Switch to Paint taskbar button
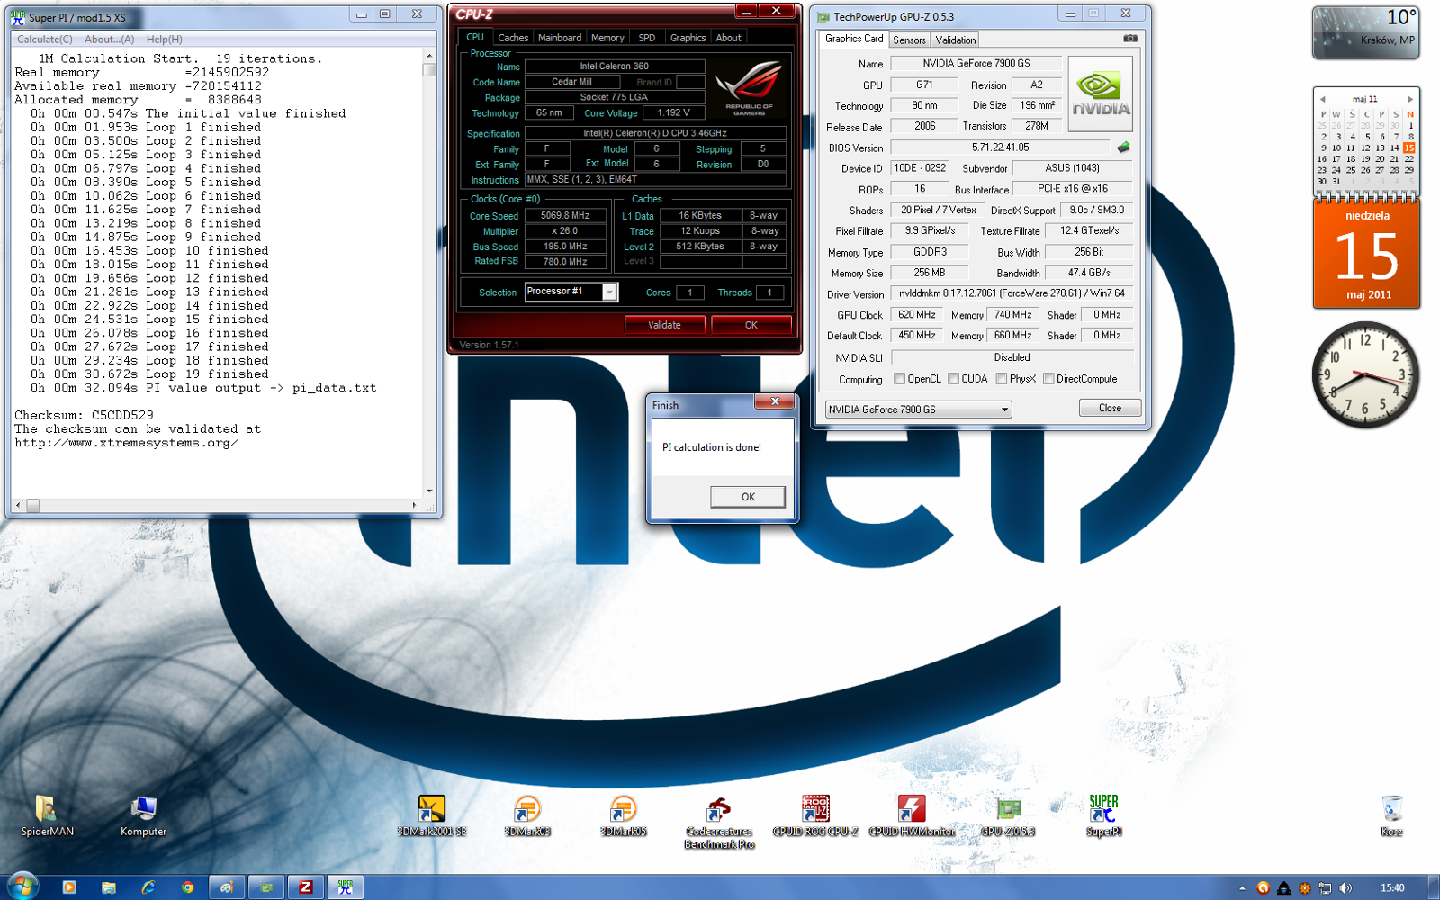 [x=227, y=887]
